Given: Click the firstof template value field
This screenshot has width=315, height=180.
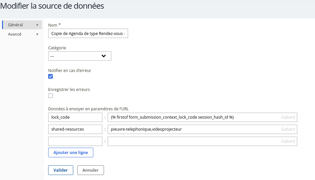Looking at the screenshot, I should [x=194, y=117].
